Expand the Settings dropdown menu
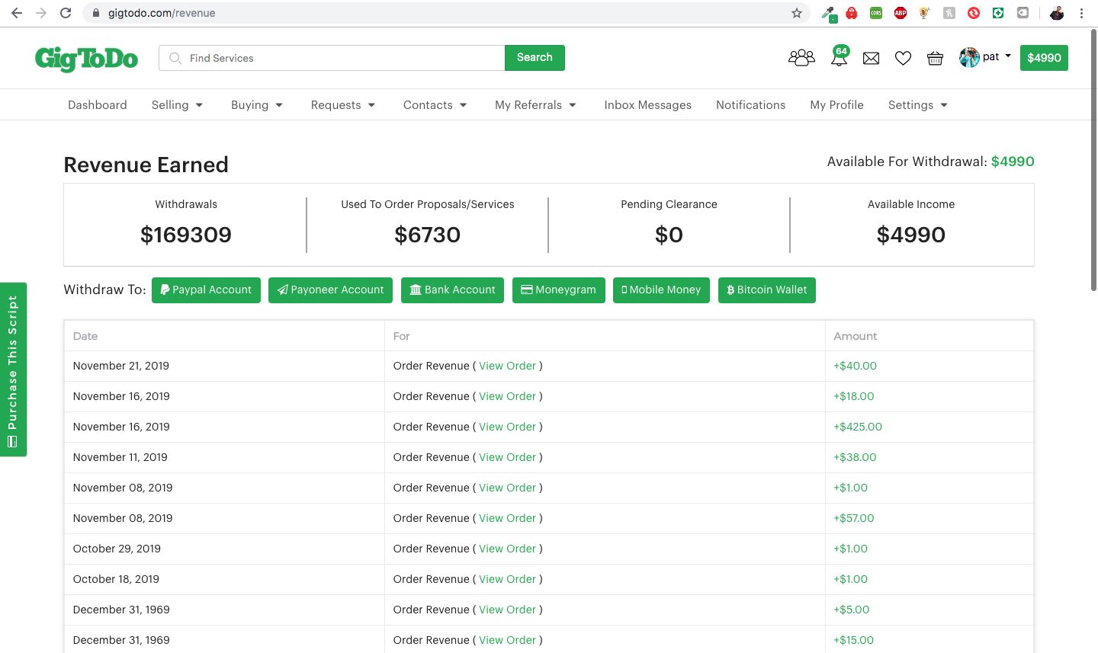 pos(917,105)
